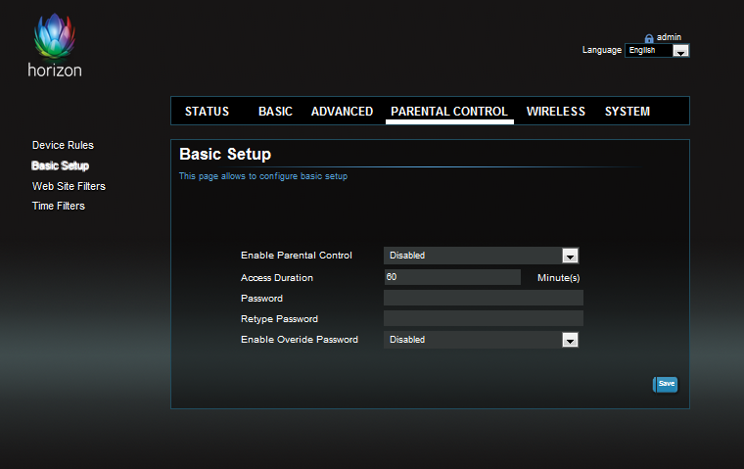Screen dimensions: 744x469
Task: Click the Language label text
Action: (x=602, y=50)
